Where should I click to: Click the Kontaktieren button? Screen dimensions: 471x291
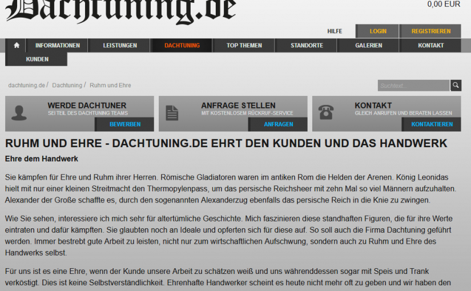[x=432, y=124]
